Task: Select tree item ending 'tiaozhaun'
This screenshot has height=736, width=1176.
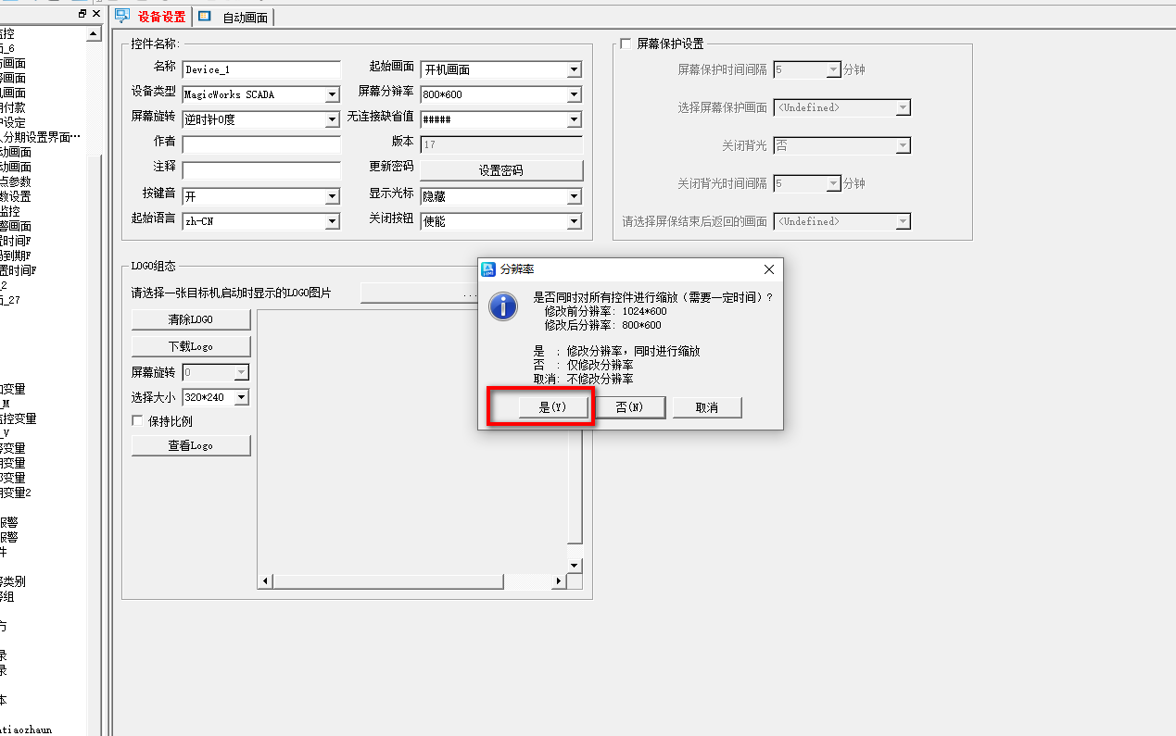Action: [x=26, y=730]
